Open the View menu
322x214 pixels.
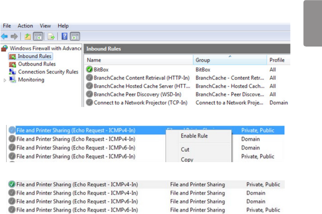(x=45, y=26)
